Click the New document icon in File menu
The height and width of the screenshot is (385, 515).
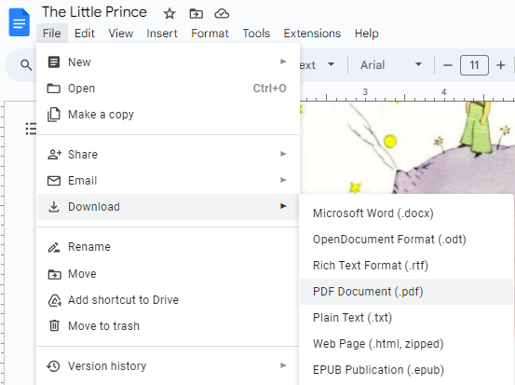click(x=54, y=62)
